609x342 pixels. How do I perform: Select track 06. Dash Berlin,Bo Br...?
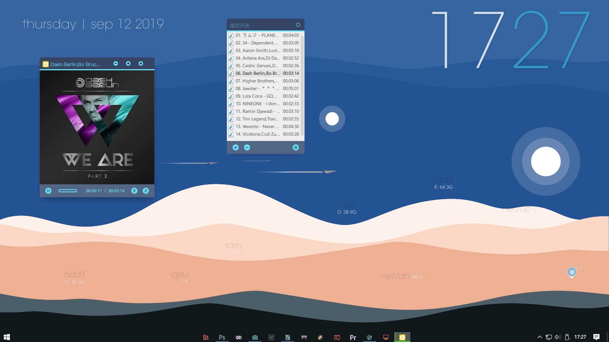264,73
